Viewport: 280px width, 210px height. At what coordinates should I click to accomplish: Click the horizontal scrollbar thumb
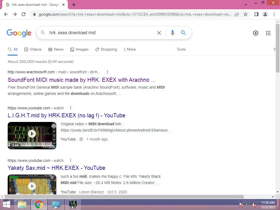coord(124,197)
